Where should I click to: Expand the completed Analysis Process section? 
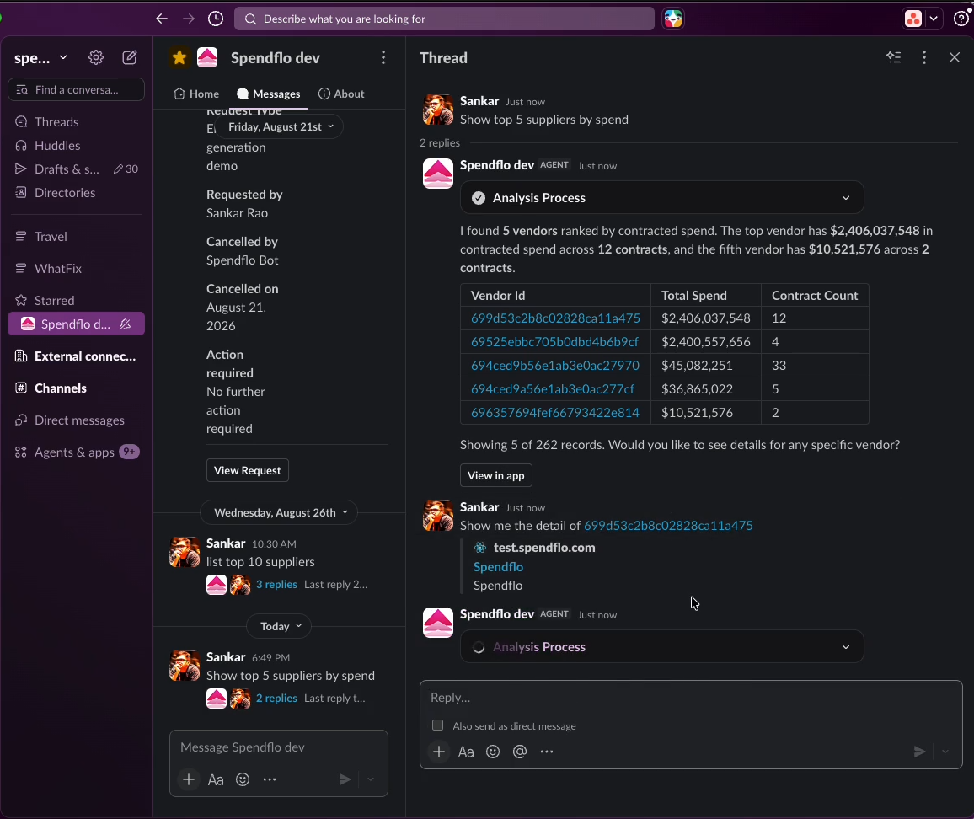pyautogui.click(x=661, y=198)
